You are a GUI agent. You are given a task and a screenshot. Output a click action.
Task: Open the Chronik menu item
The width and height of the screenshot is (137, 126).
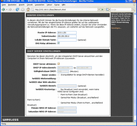point(30,5)
